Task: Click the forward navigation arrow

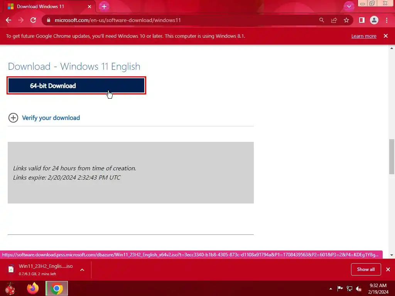Action: [21, 20]
